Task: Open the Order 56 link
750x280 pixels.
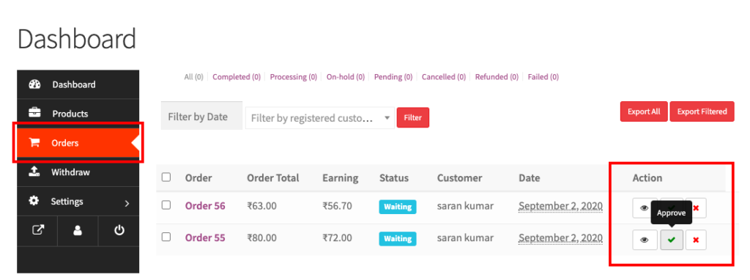Action: point(205,206)
